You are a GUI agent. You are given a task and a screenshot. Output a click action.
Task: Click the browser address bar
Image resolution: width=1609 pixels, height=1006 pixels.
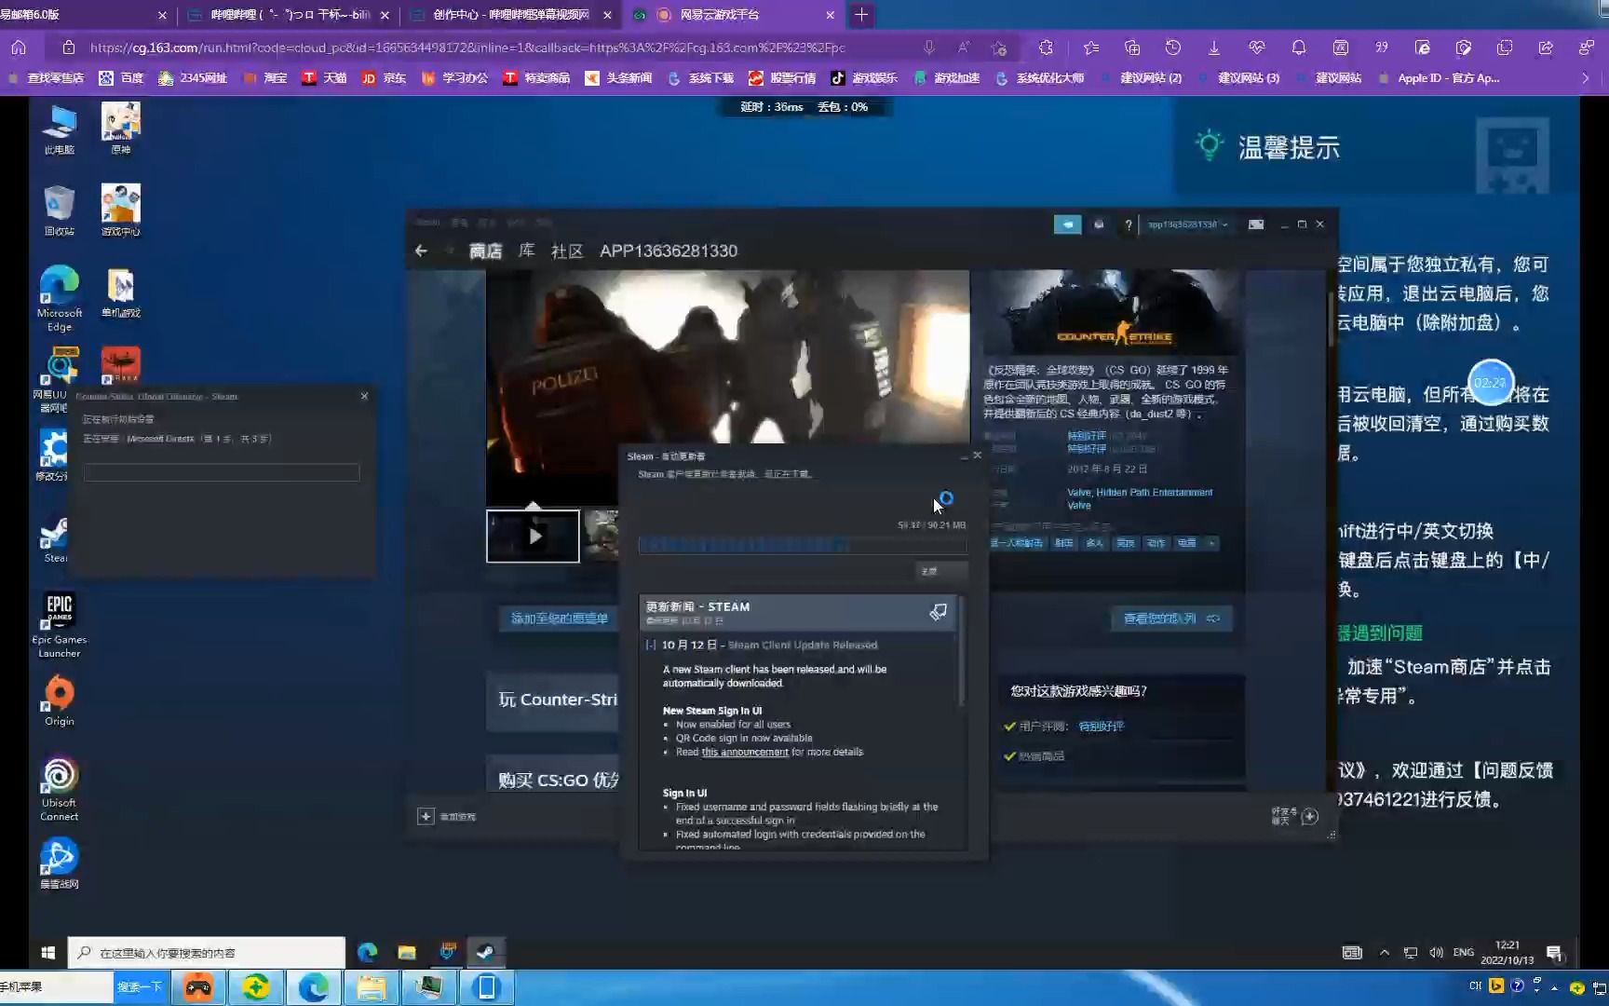(466, 47)
